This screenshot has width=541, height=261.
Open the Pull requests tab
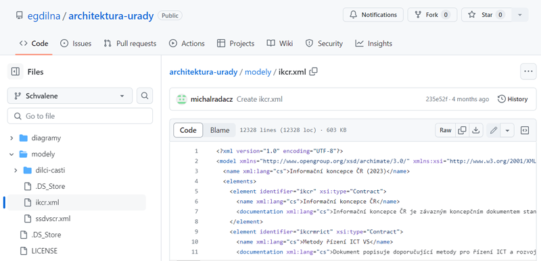tap(130, 43)
